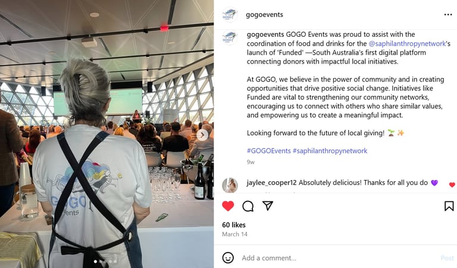This screenshot has width=457, height=268.
Task: Open comments with the speech bubble icon
Action: click(248, 206)
